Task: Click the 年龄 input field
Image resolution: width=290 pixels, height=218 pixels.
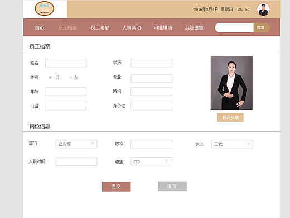Action: pos(65,92)
